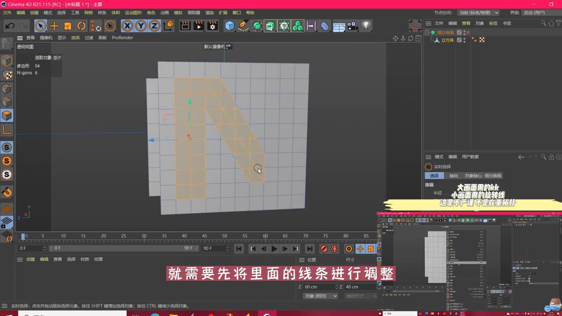The width and height of the screenshot is (562, 316).
Task: Toggle 细分曲面 visibility dots
Action: [465, 32]
